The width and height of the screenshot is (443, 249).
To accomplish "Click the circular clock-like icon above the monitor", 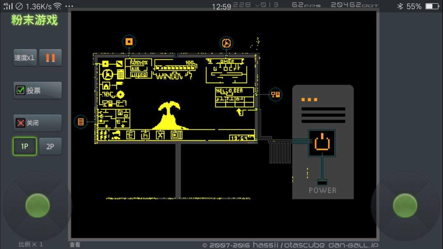I will pos(226,43).
